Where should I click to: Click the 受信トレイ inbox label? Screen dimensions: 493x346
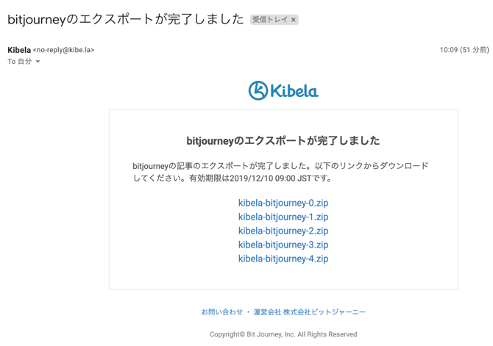coord(269,20)
